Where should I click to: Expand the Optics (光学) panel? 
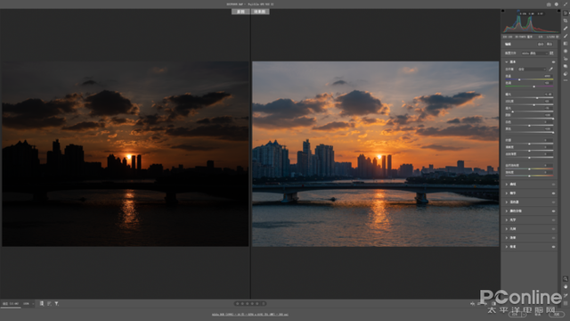[x=507, y=220]
